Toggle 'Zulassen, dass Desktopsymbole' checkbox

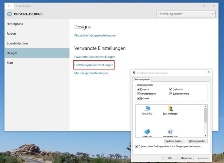click(136, 147)
